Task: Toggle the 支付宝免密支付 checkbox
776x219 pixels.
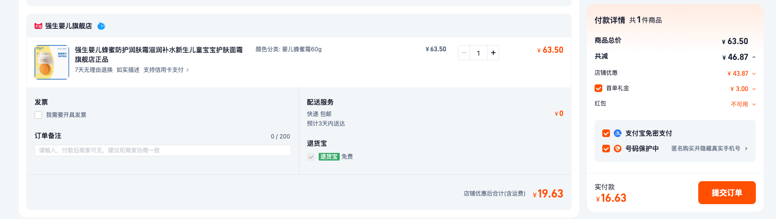Action: click(x=606, y=133)
